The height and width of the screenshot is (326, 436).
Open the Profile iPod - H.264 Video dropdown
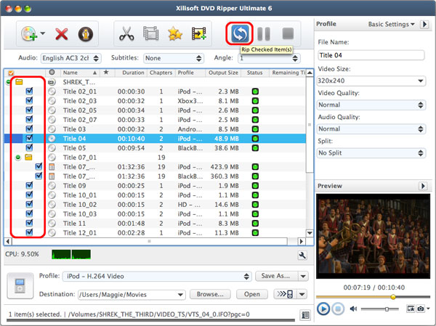tap(157, 276)
